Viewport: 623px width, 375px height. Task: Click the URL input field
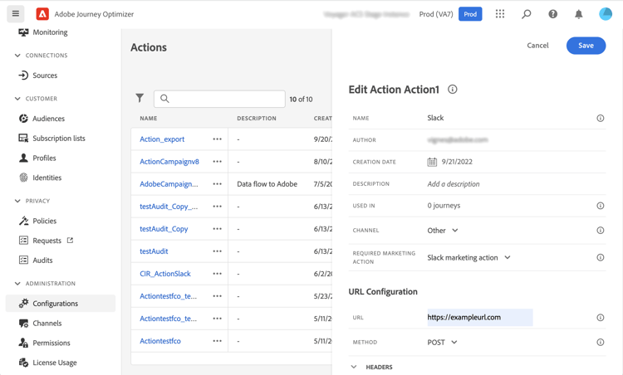click(478, 317)
